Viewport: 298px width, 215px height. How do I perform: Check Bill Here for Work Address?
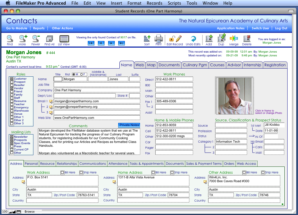(x=62, y=172)
